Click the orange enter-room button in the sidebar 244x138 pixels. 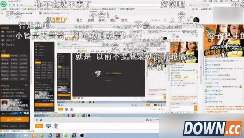point(15,119)
